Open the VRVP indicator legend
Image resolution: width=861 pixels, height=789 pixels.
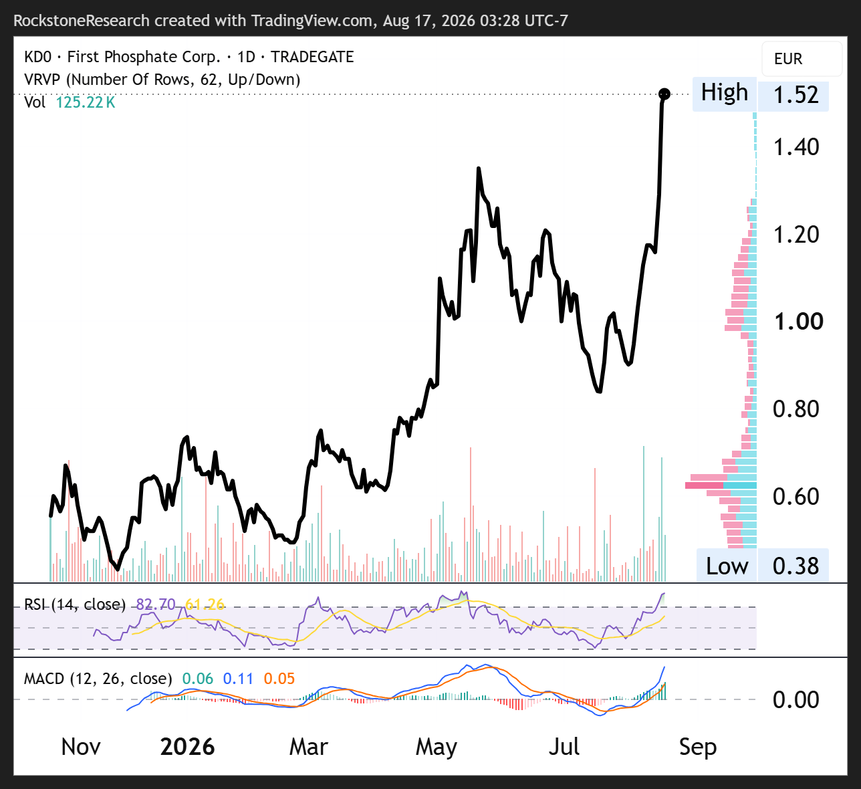(162, 80)
